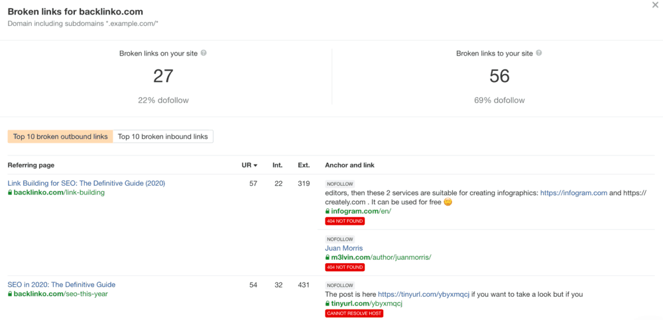This screenshot has height=320, width=663.
Task: Click UR value 54
Action: click(253, 284)
